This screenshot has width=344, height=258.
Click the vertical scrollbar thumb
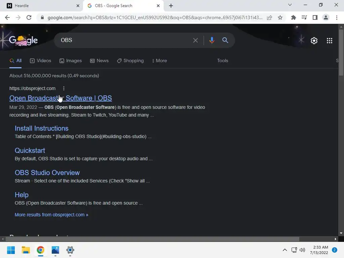[341, 52]
